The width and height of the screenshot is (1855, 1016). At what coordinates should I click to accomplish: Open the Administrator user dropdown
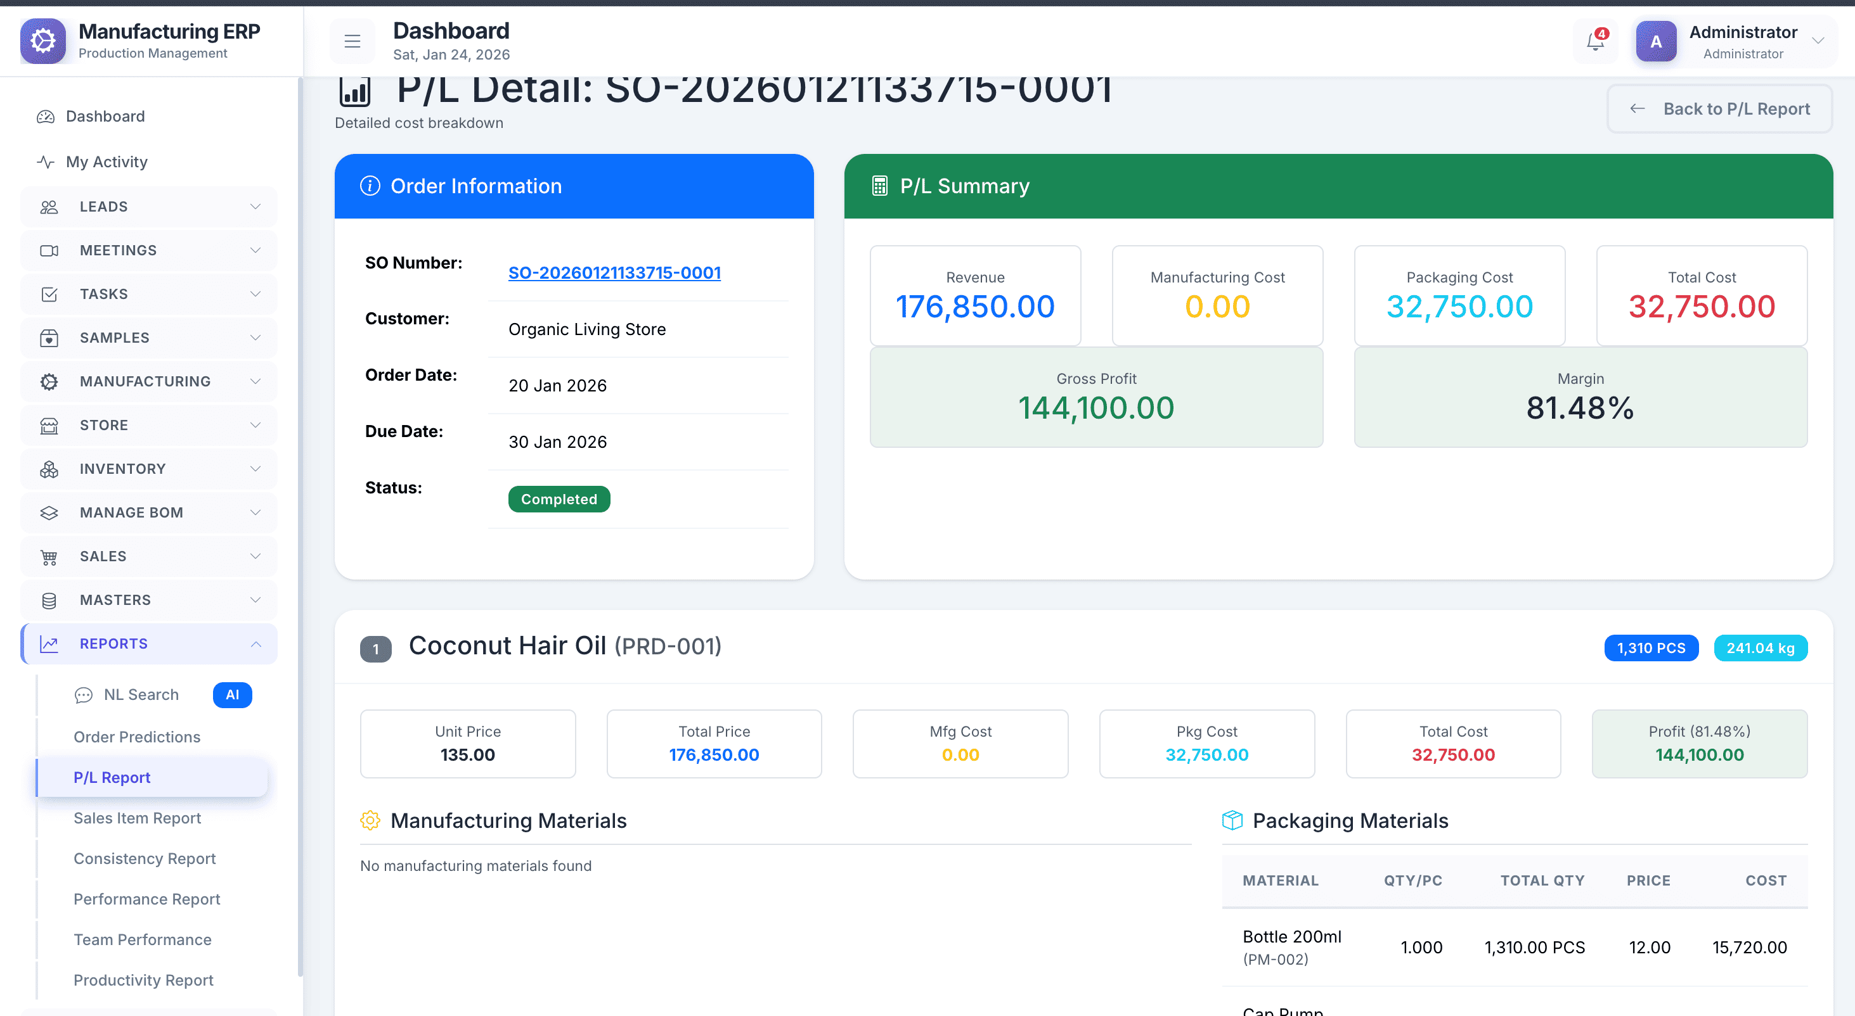coord(1818,42)
